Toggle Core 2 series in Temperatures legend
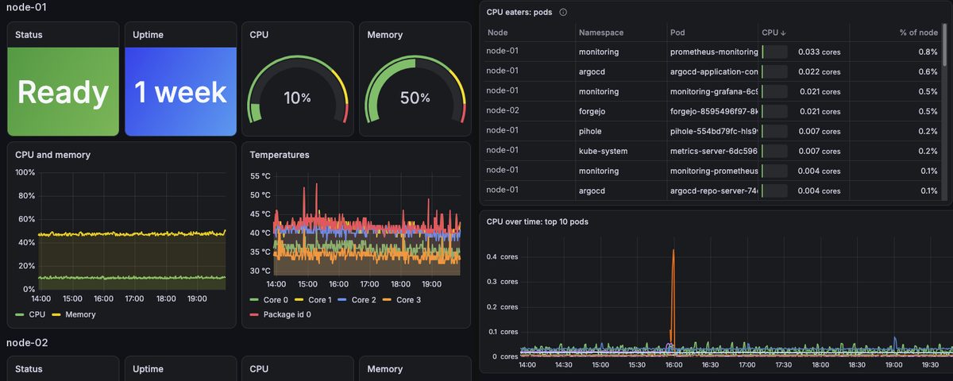 362,300
